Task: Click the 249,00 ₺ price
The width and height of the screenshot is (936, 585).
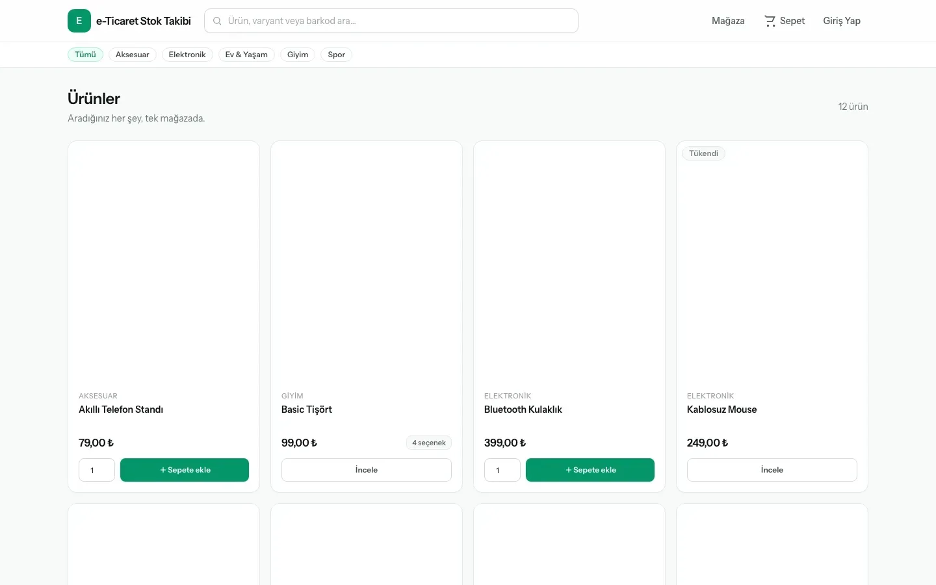Action: click(708, 443)
